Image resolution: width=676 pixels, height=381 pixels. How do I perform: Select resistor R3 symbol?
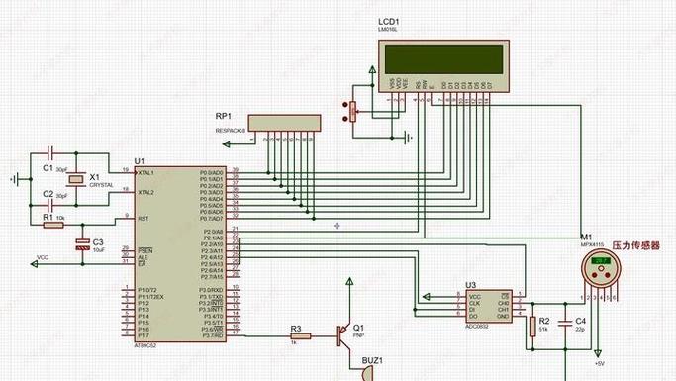coord(301,336)
